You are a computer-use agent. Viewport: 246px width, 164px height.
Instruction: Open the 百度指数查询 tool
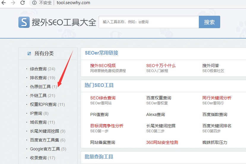[x=215, y=114]
